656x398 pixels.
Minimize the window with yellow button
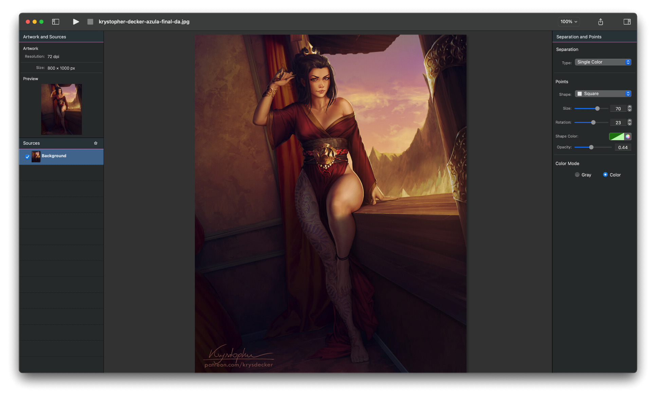[35, 22]
